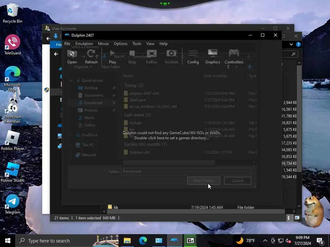Open the Options menu

point(121,44)
